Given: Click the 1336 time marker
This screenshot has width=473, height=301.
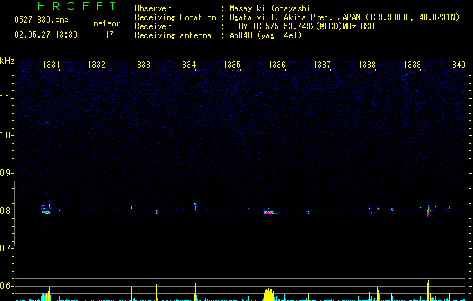Looking at the screenshot, I should click(277, 65).
